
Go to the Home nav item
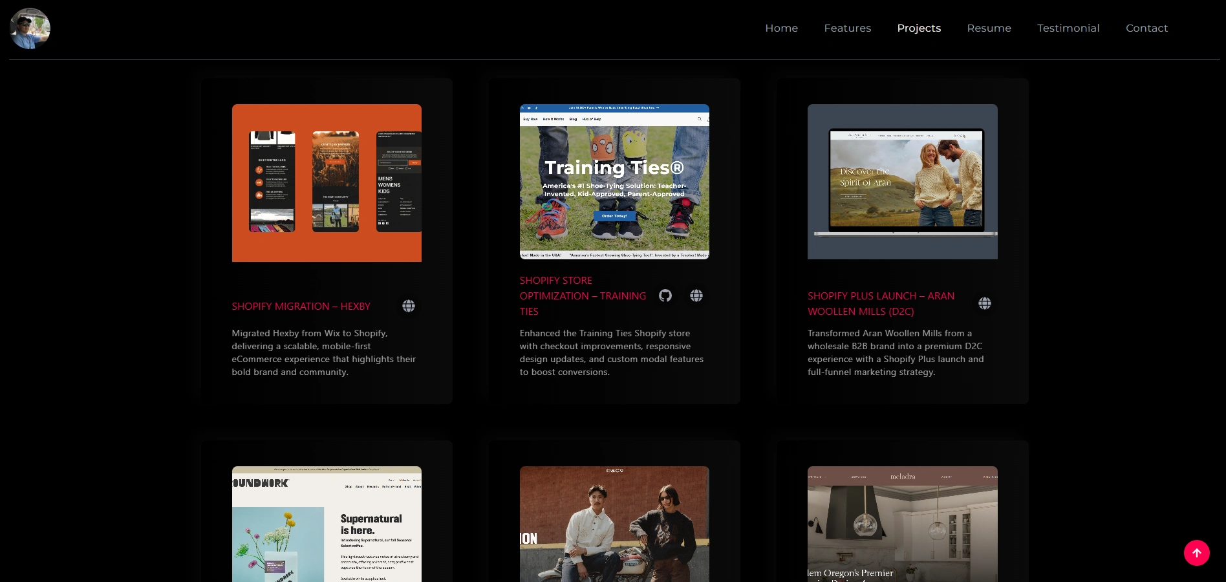[x=781, y=28]
